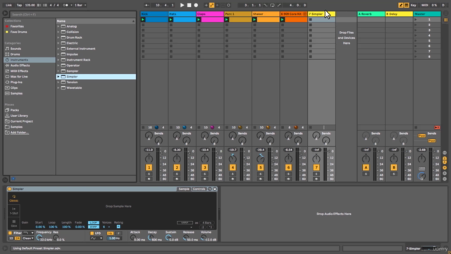Expand the Analog instrument folder
Image resolution: width=451 pixels, height=254 pixels.
pos(58,26)
